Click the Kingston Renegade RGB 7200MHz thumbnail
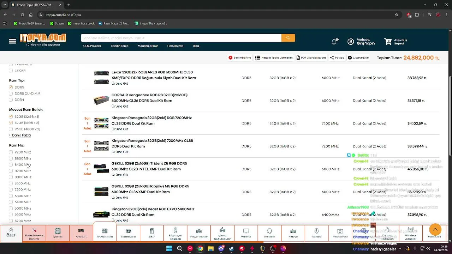Screen dimensions: 452x254 (101, 123)
